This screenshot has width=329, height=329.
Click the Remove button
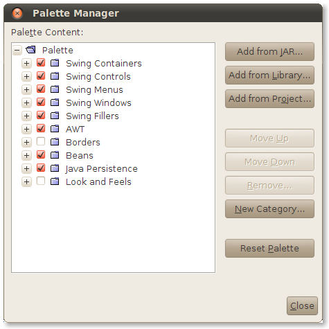pos(269,186)
